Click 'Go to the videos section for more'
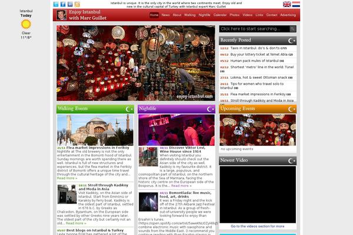 [x=258, y=226]
